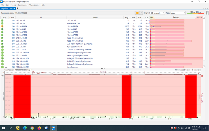Click the PL% column header
This screenshot has height=131, width=209.
pyautogui.click(x=146, y=17)
